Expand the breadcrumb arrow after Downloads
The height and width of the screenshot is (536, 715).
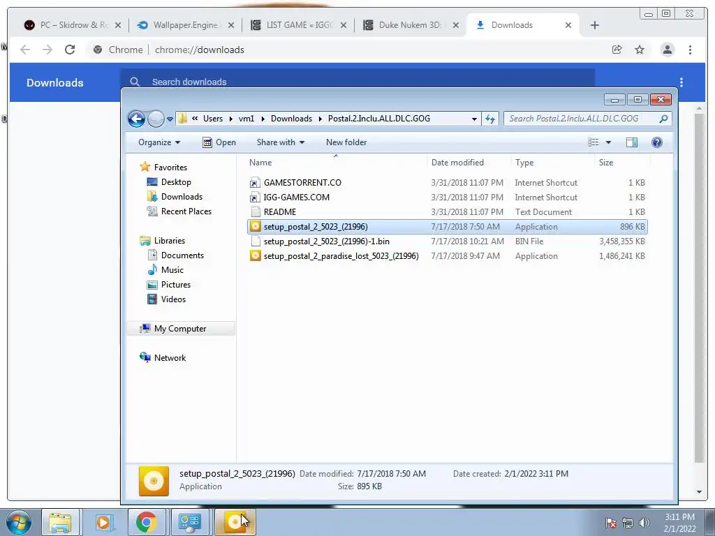coord(320,119)
